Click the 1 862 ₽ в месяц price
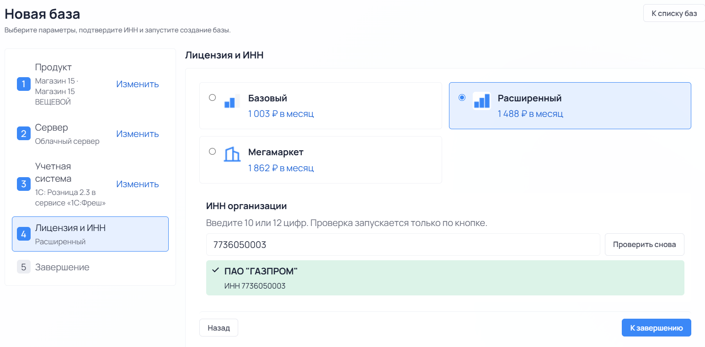Viewport: 705px width, 347px height. point(281,168)
